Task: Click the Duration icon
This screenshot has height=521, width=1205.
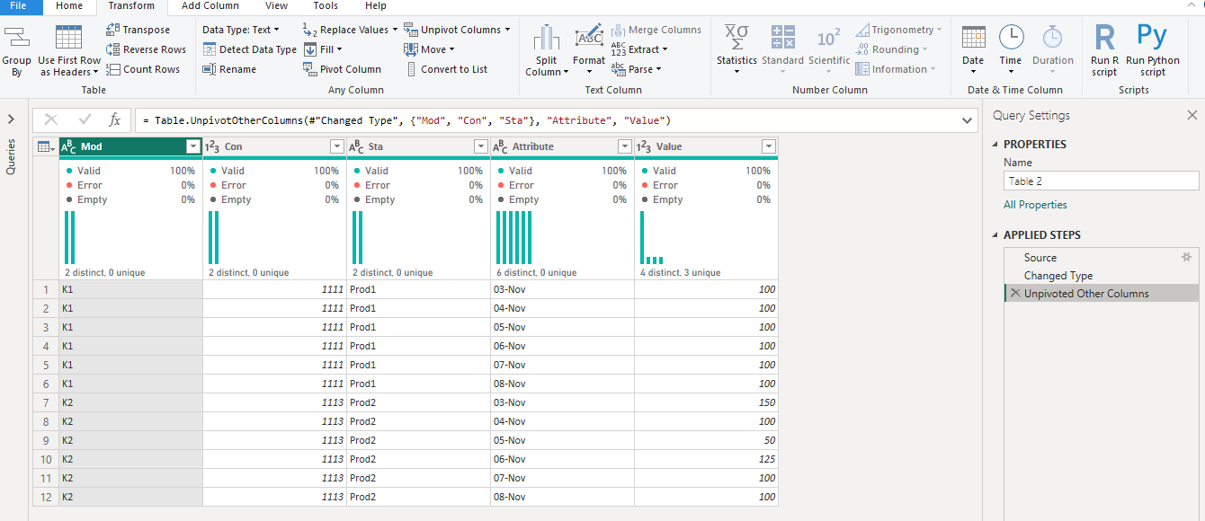Action: pyautogui.click(x=1052, y=38)
